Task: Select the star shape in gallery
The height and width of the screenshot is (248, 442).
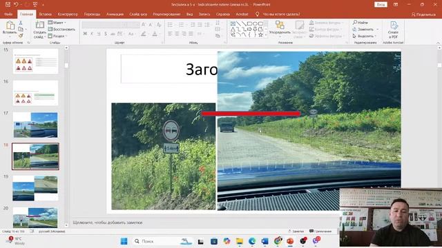Action: (261, 35)
